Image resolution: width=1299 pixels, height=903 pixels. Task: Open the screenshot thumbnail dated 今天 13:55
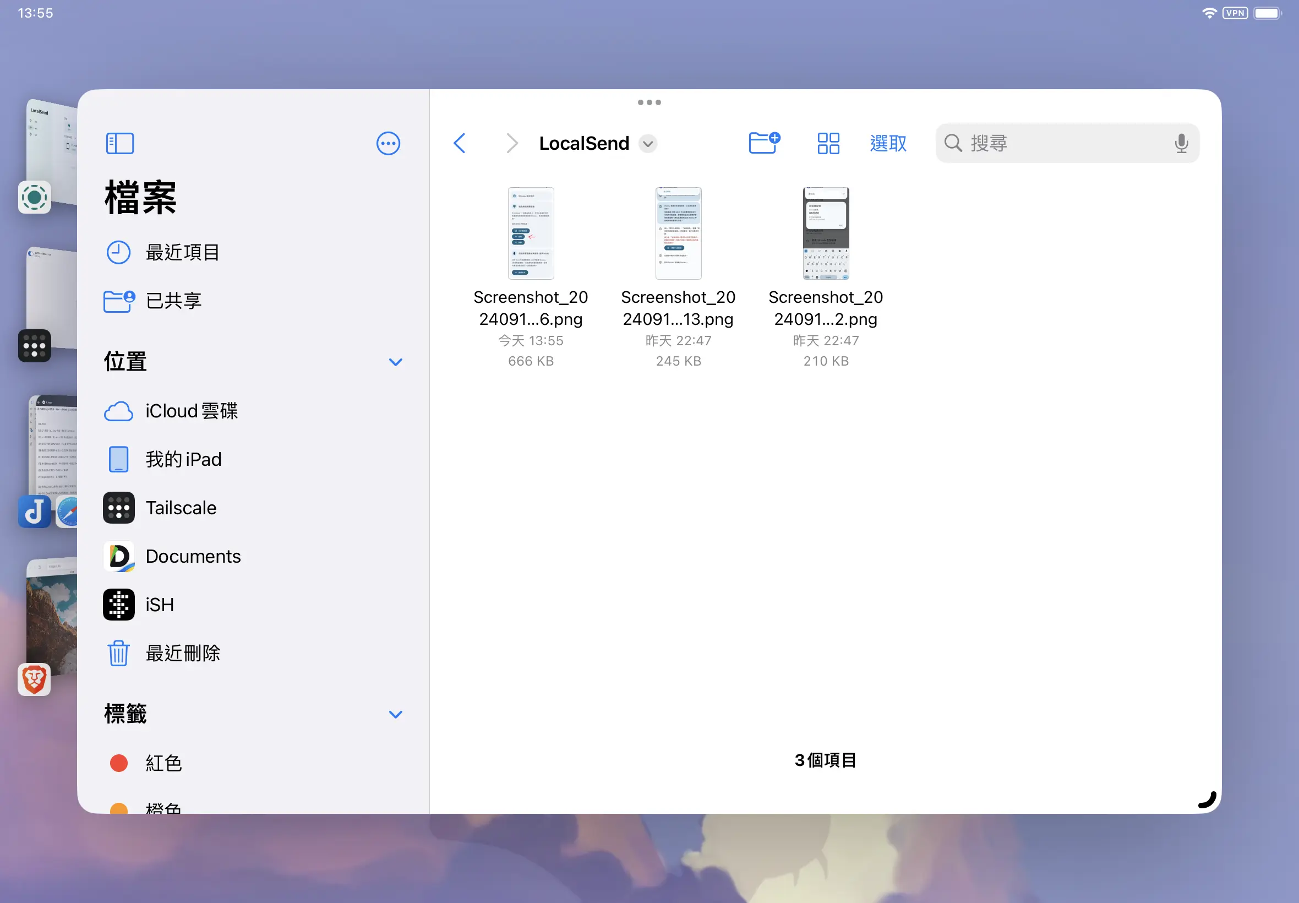pos(531,233)
